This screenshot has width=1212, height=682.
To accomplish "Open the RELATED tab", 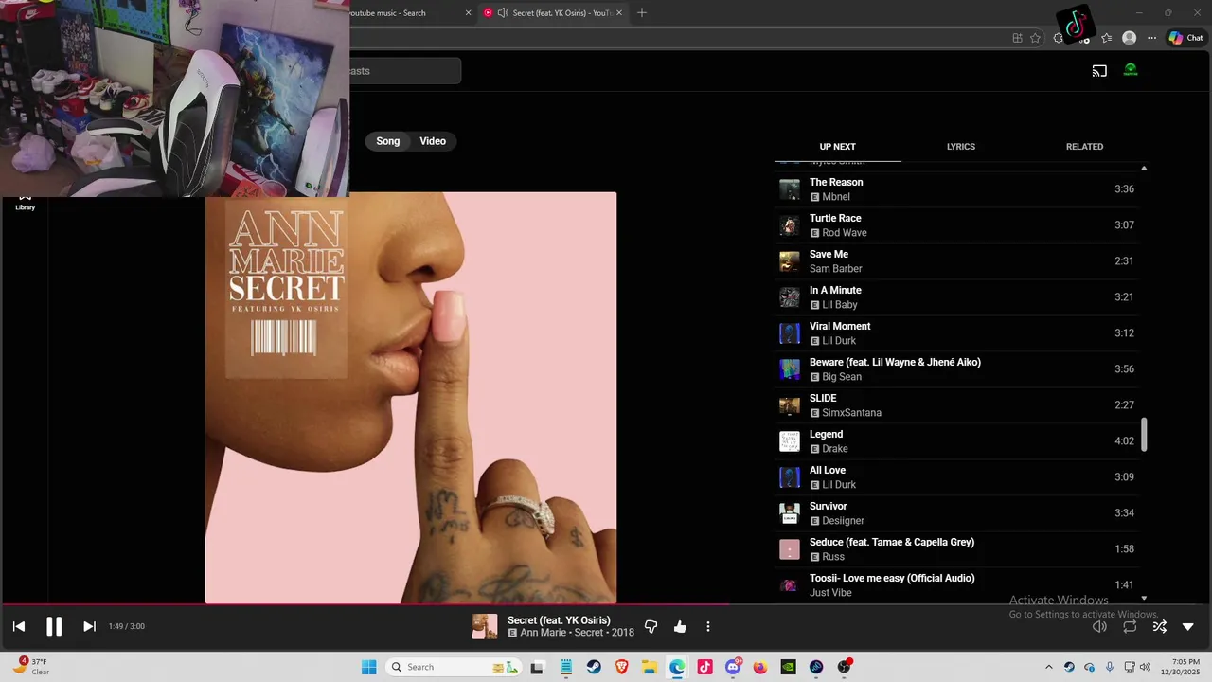I will [1084, 147].
